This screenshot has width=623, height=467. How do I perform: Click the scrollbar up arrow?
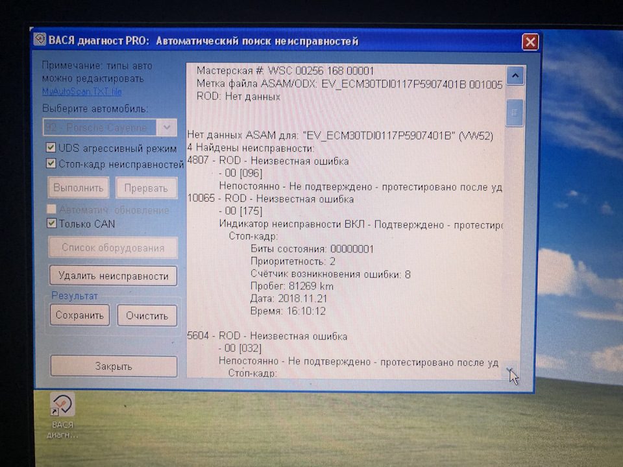tap(515, 75)
